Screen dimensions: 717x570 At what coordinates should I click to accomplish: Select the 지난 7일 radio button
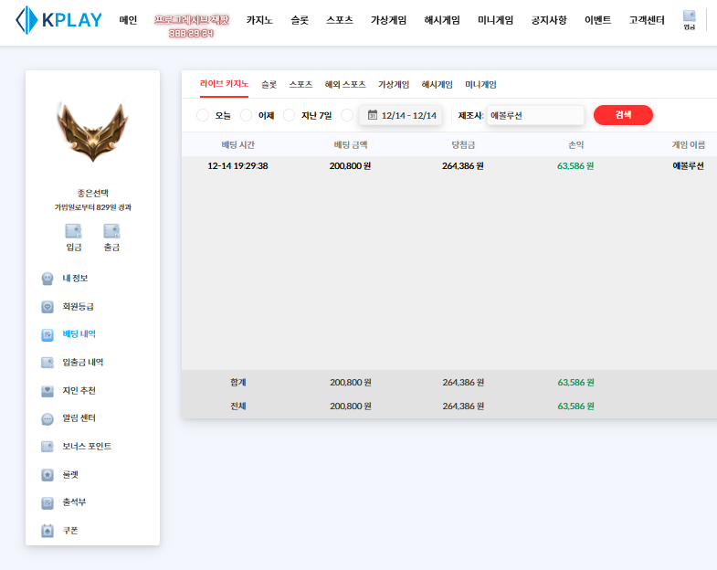click(x=289, y=115)
